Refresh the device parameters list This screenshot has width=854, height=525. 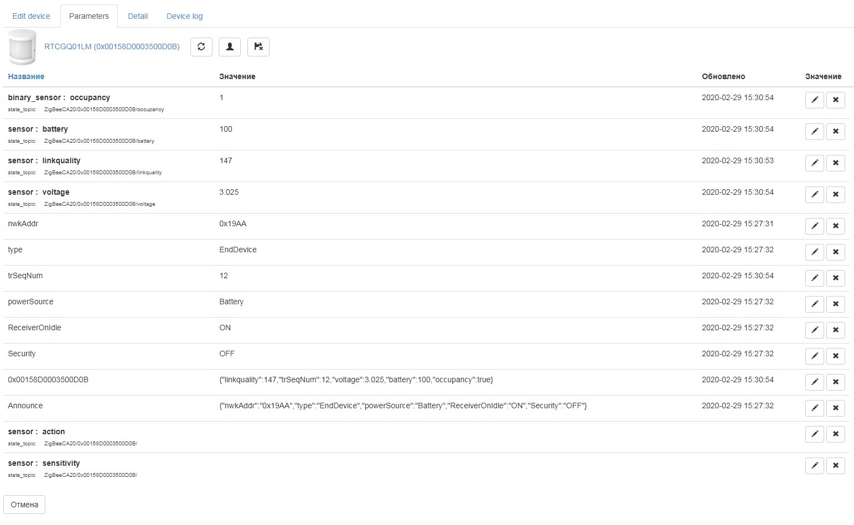(201, 47)
